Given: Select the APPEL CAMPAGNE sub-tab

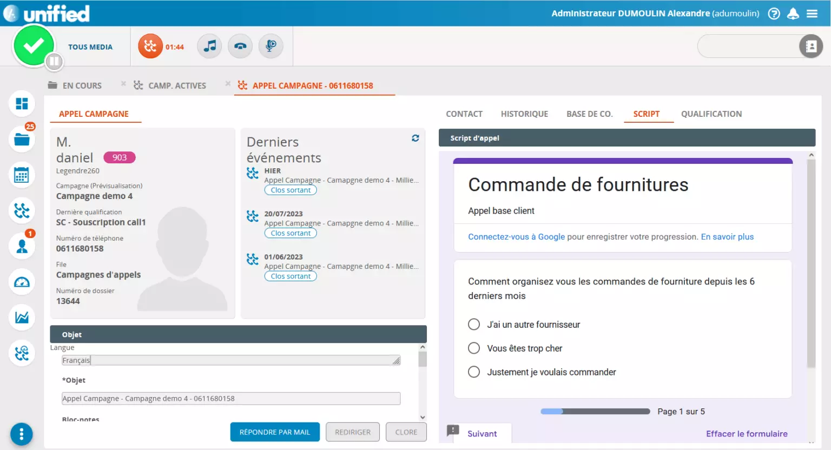Looking at the screenshot, I should click(94, 114).
